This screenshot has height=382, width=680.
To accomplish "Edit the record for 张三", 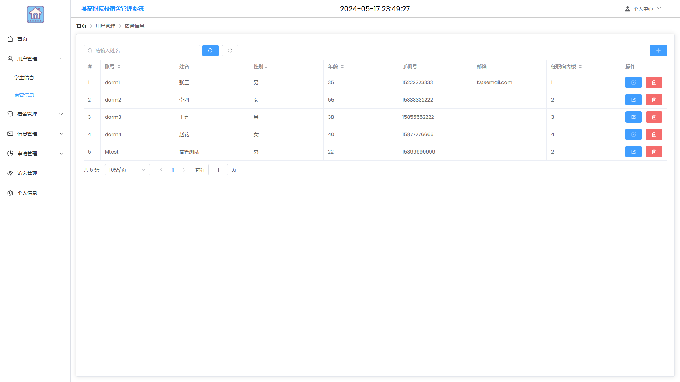I will tap(634, 82).
